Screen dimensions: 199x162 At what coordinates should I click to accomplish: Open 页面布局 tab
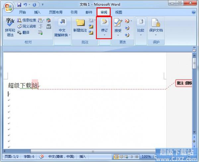click(x=56, y=12)
